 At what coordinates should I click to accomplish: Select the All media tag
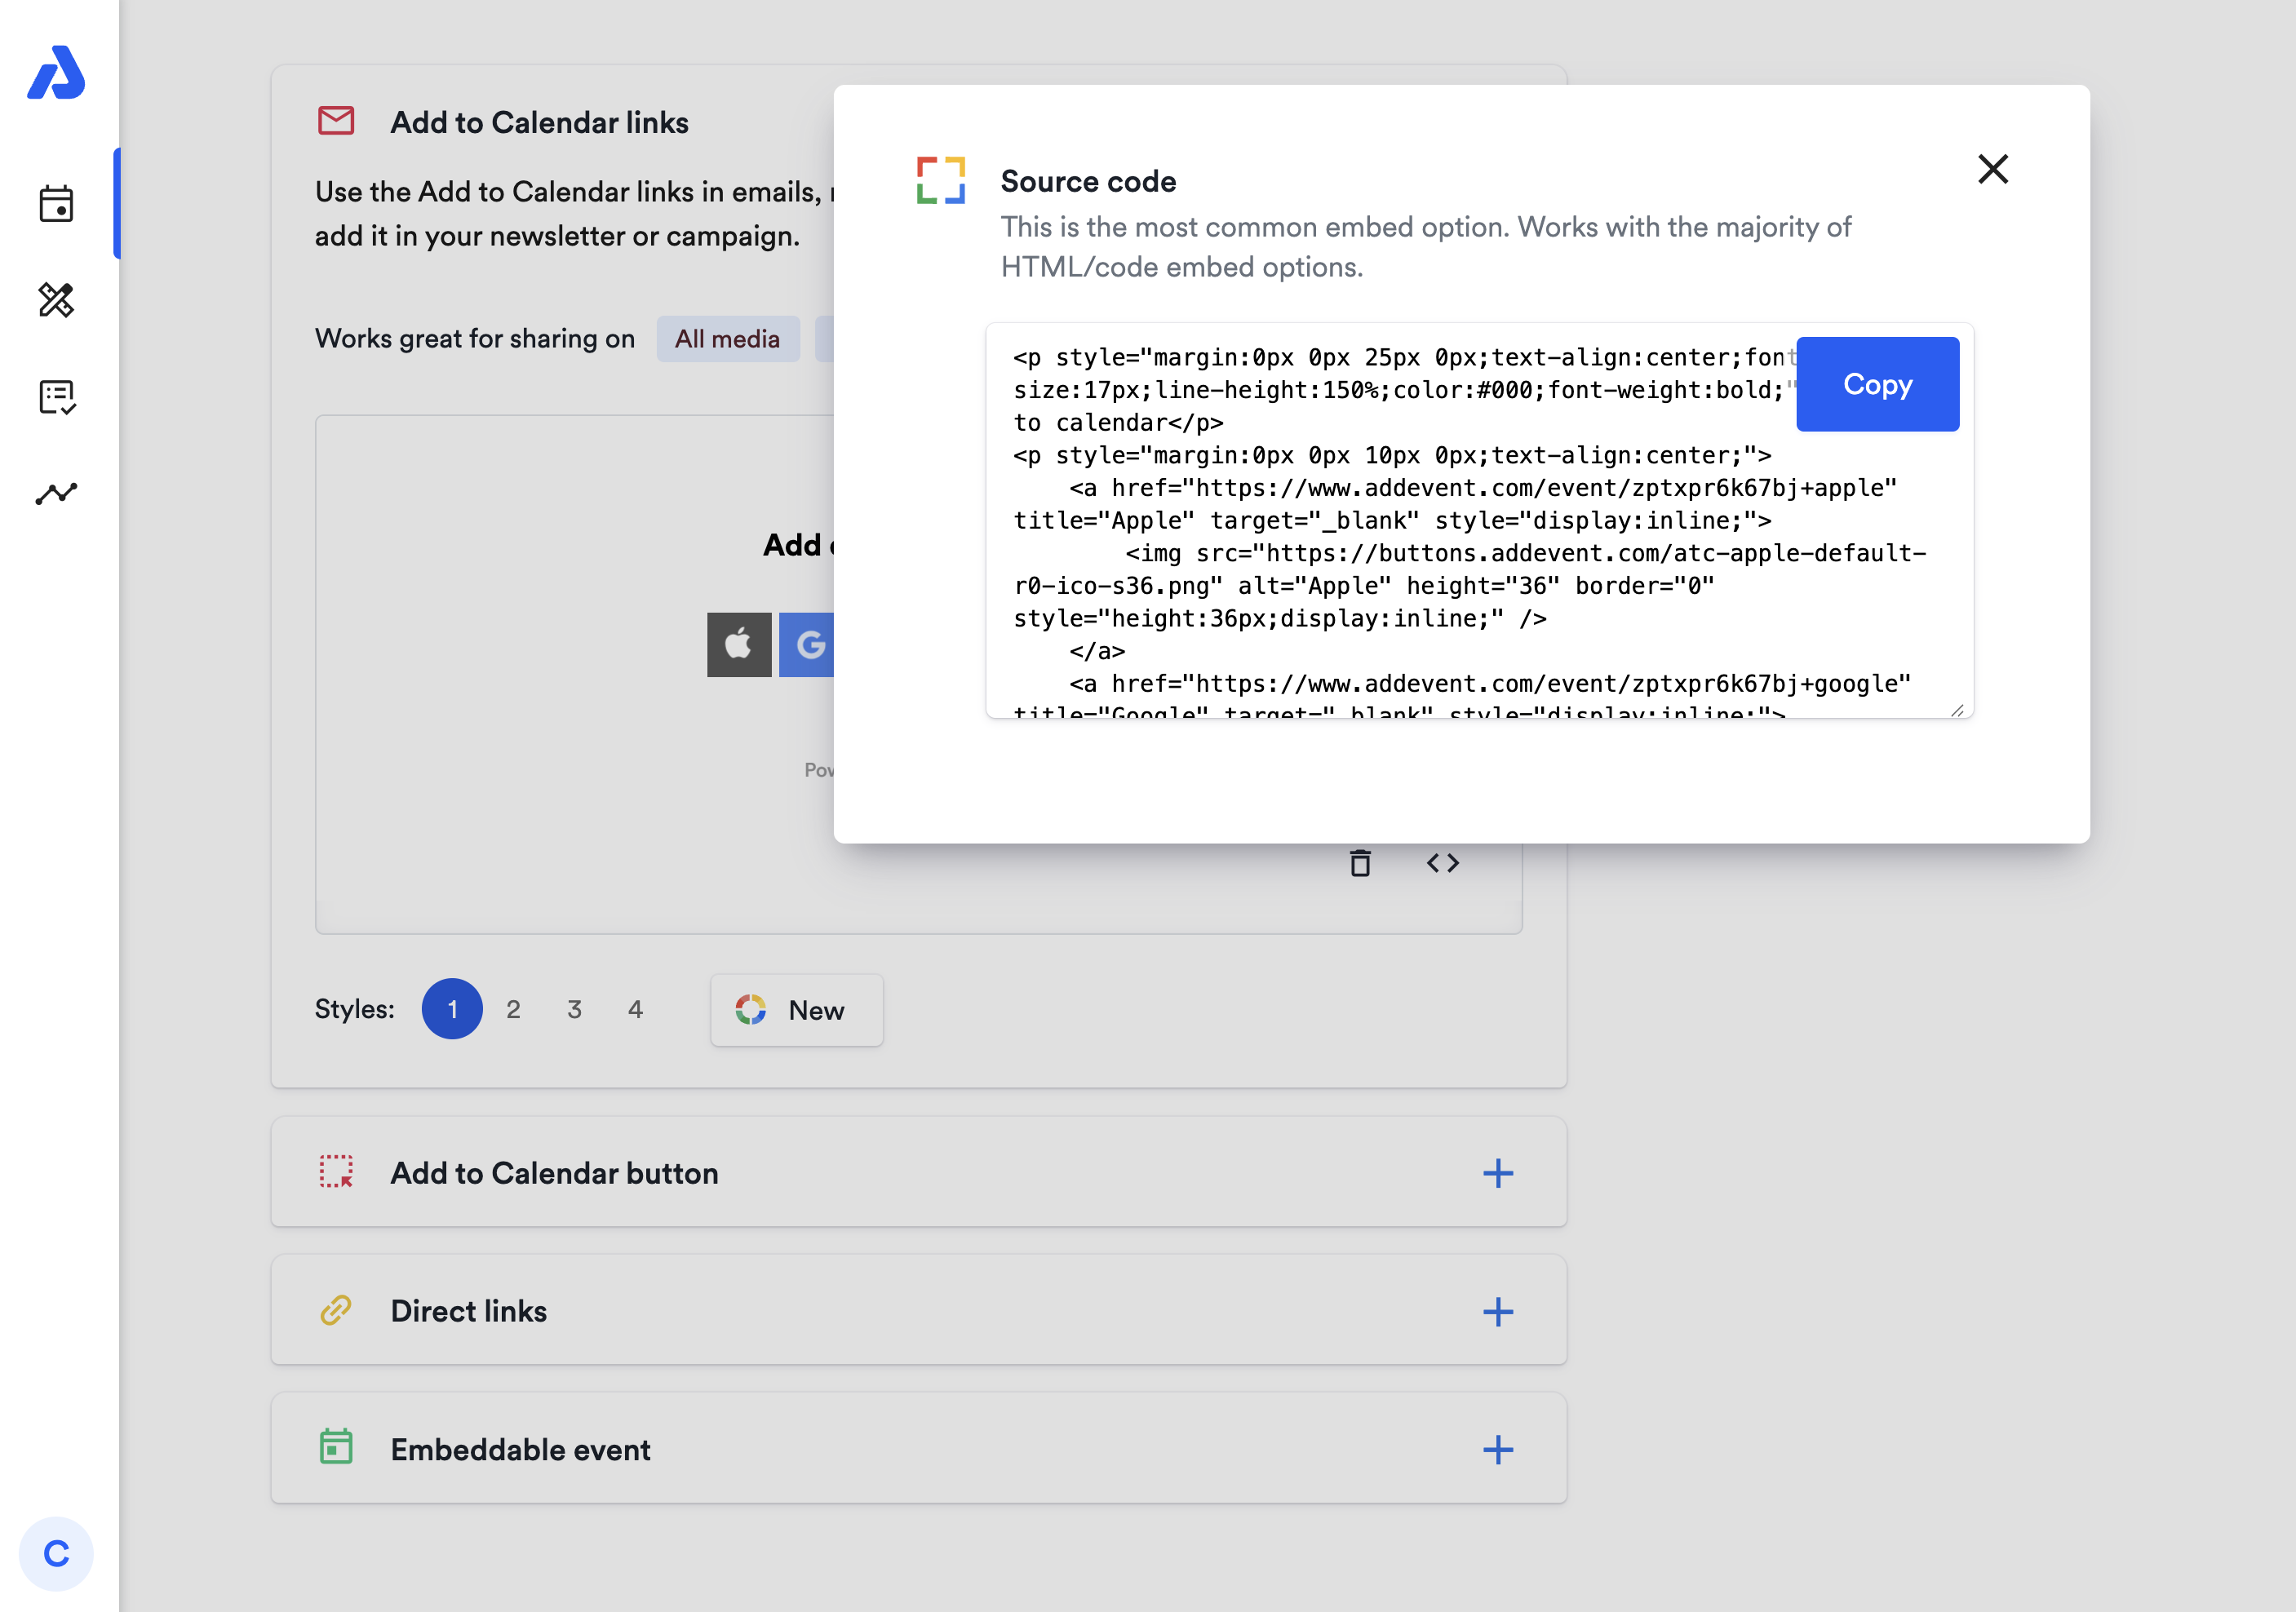pyautogui.click(x=727, y=339)
